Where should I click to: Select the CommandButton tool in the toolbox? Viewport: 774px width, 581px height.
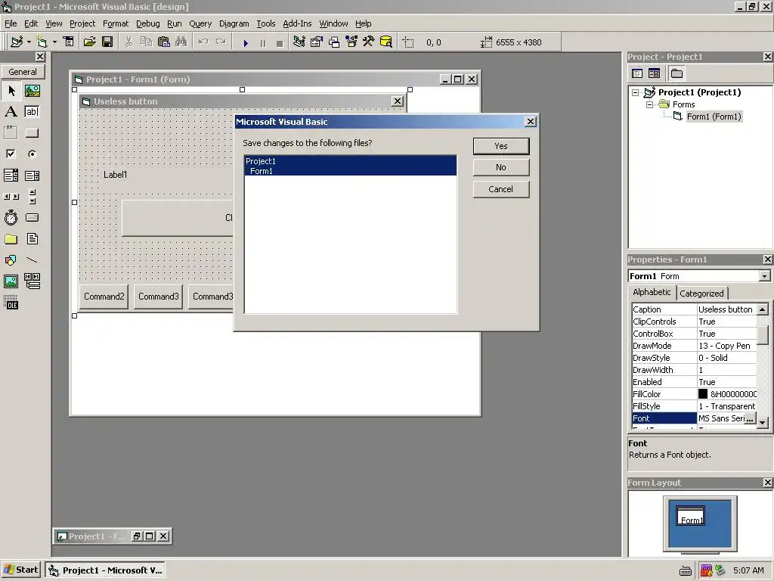click(x=32, y=133)
